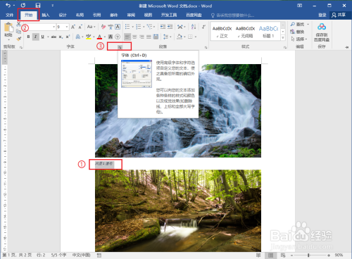Switch to print layout view in status bar

(270, 255)
